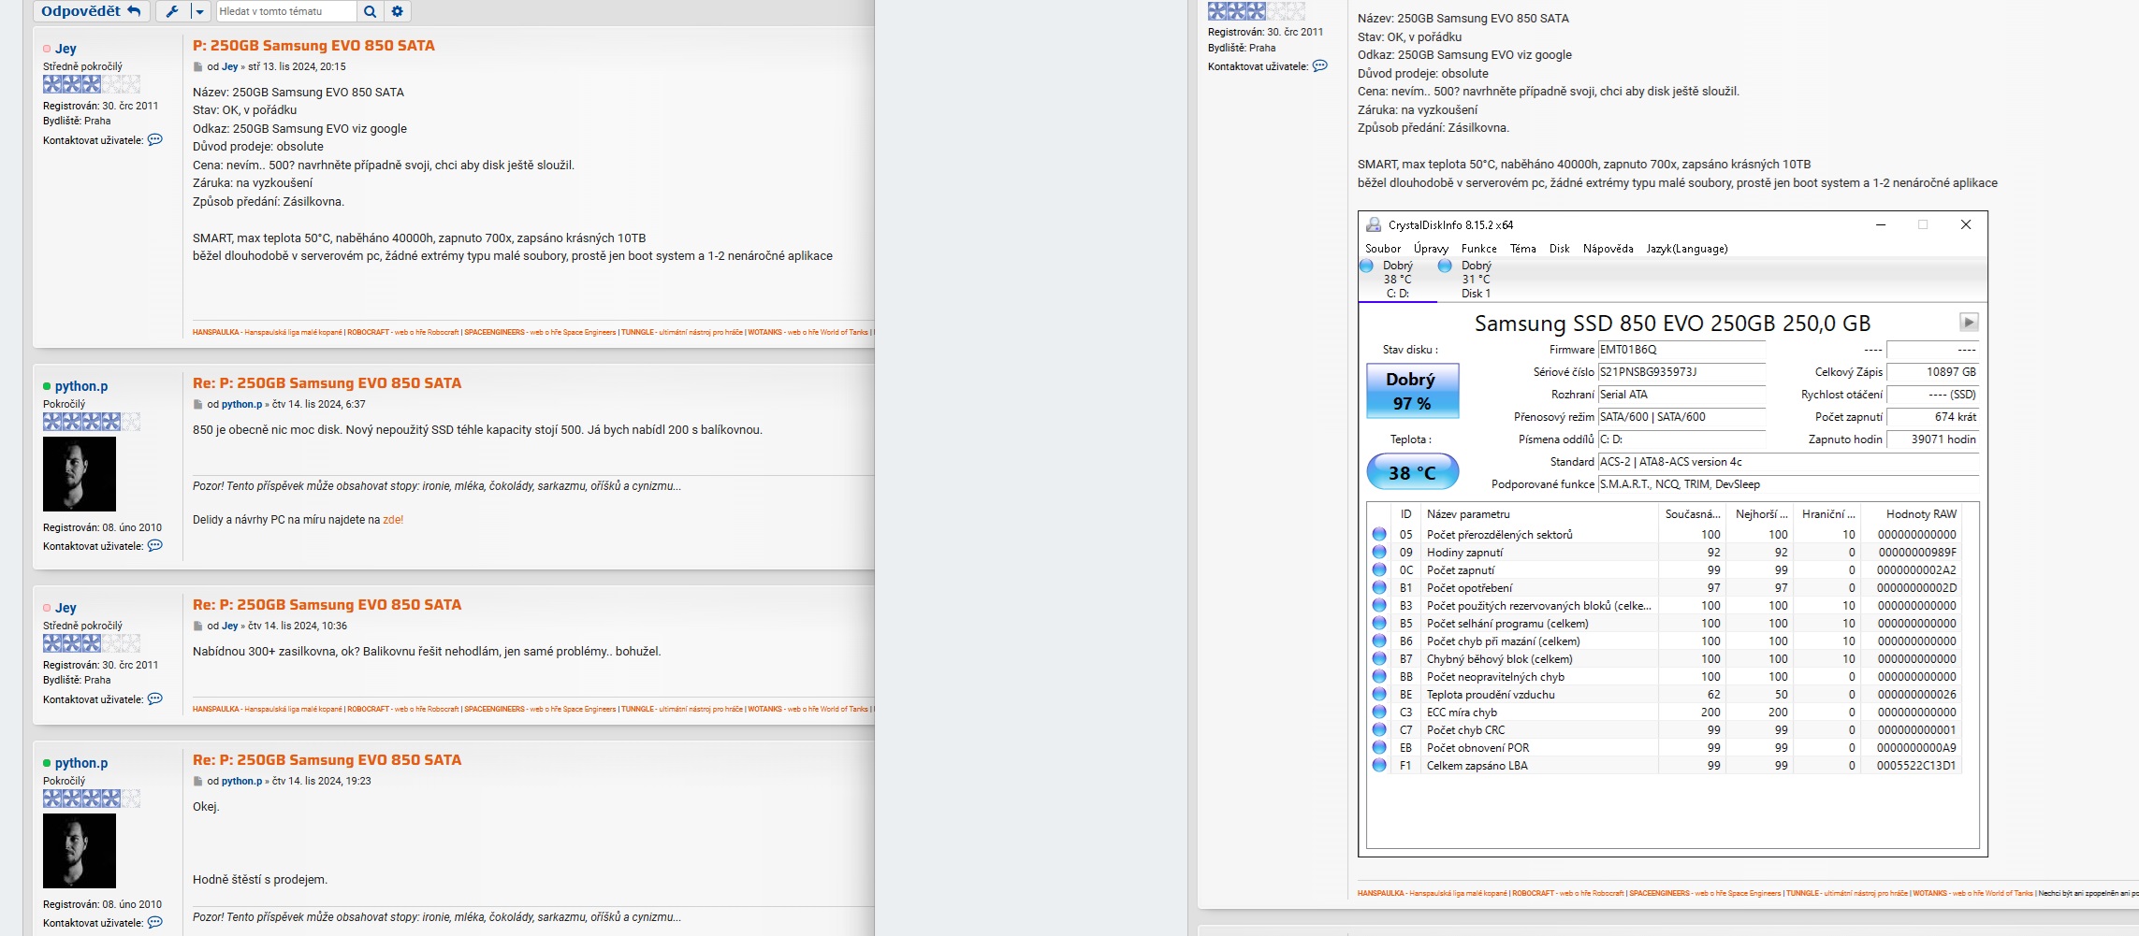Open advanced search gear icon
The width and height of the screenshot is (2139, 936).
(x=398, y=11)
